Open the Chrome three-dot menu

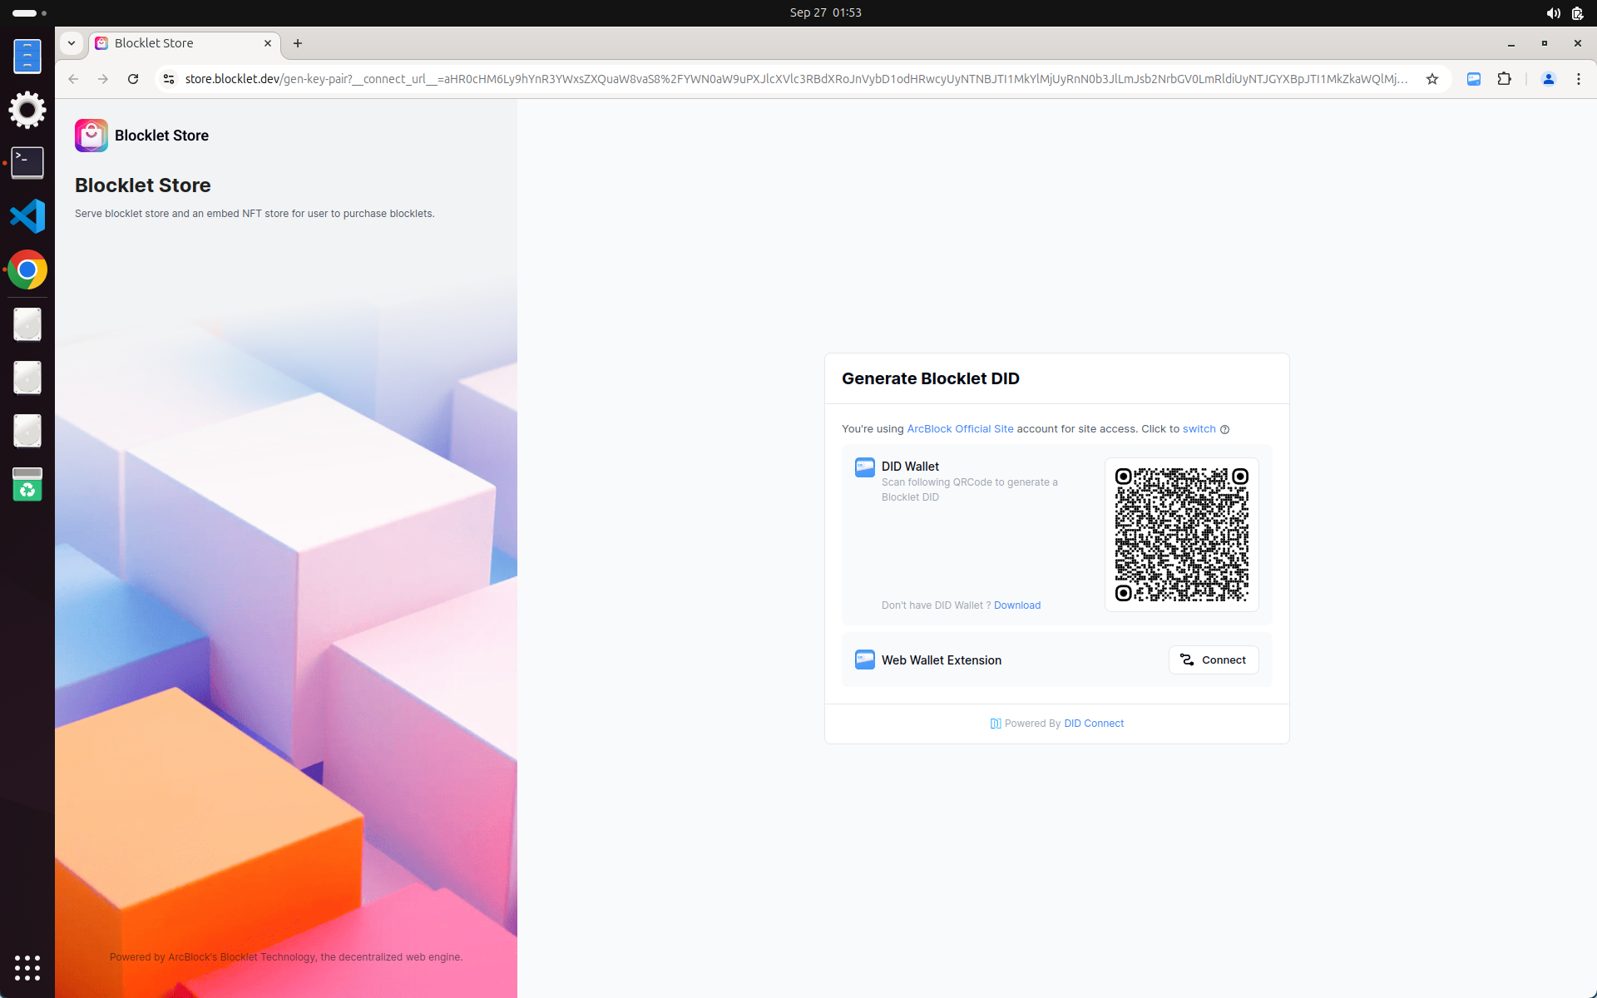(1578, 79)
